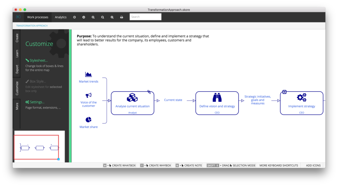The width and height of the screenshot is (338, 186).
Task: Open MORE KEYBOARD SHORTCUTS
Action: (x=279, y=165)
